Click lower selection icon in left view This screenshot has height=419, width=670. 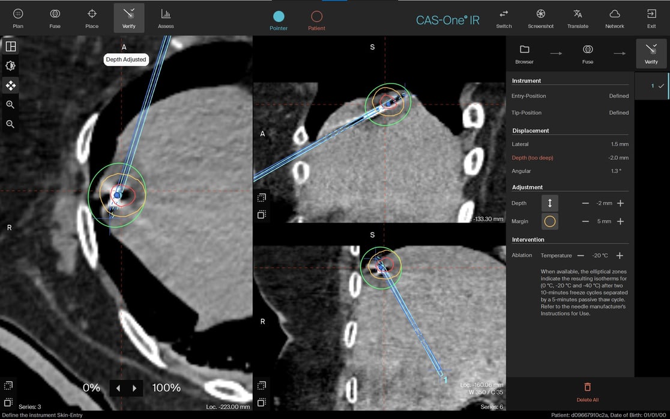coord(8,402)
